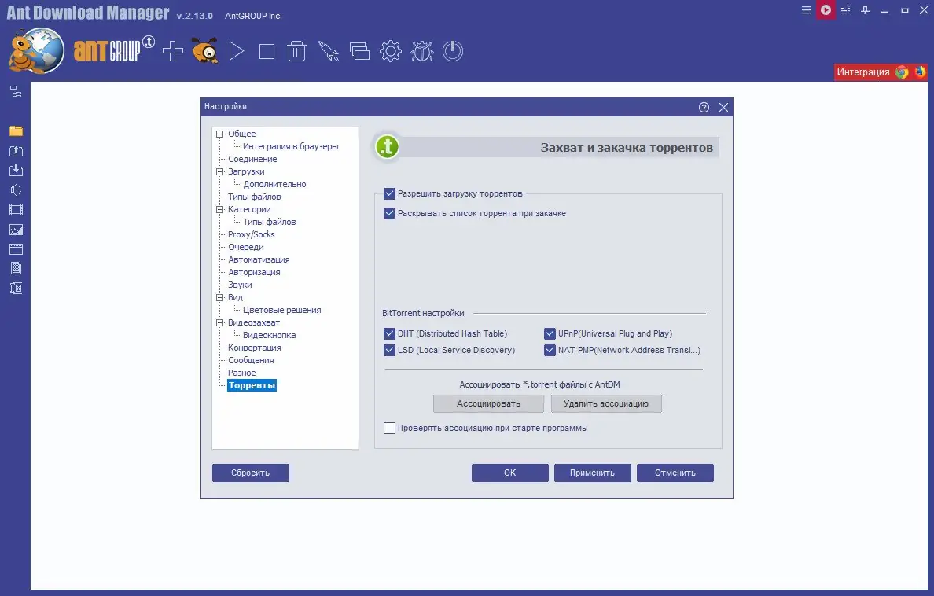Viewport: 934px width, 596px height.
Task: Stop downloads with the square icon
Action: pyautogui.click(x=267, y=52)
